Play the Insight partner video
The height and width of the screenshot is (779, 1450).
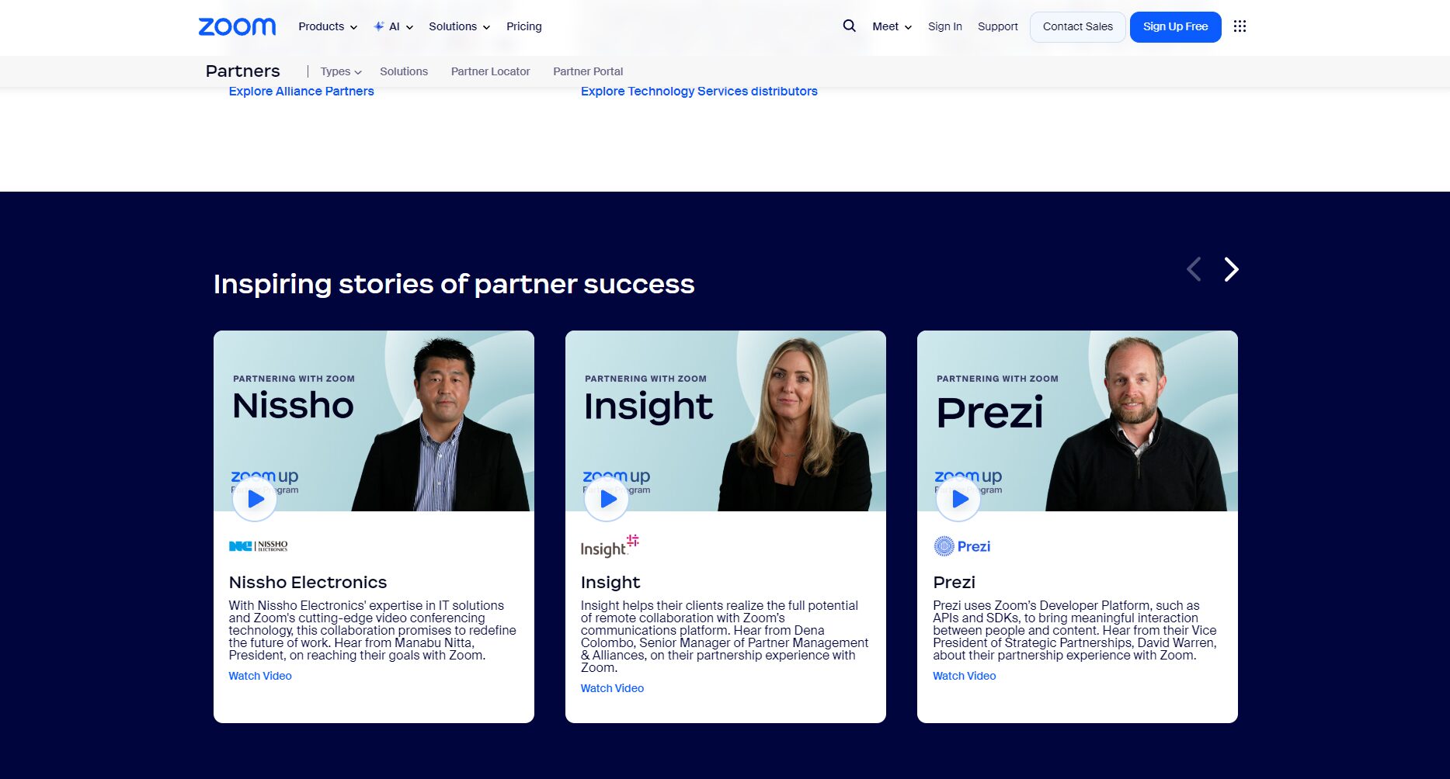coord(607,499)
